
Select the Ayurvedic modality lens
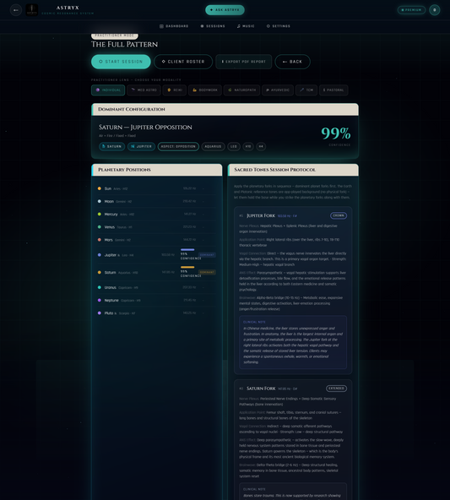point(278,90)
